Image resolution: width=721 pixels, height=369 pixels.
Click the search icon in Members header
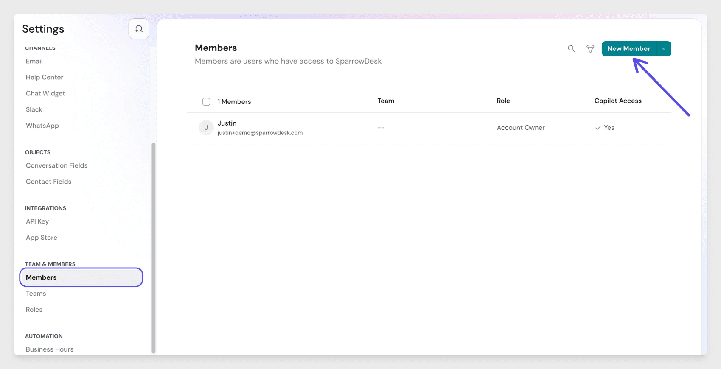click(x=571, y=49)
